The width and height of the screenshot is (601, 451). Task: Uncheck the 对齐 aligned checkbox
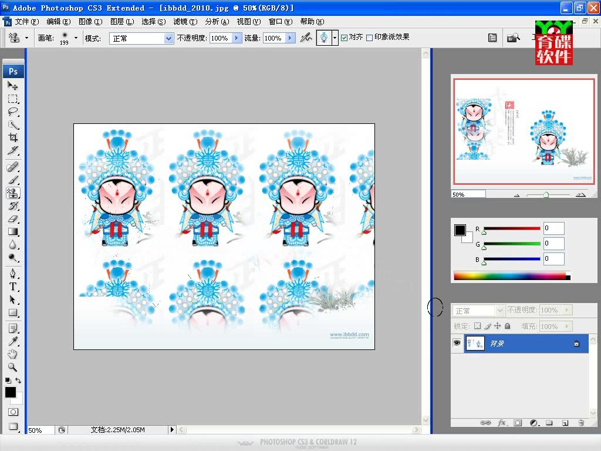344,38
